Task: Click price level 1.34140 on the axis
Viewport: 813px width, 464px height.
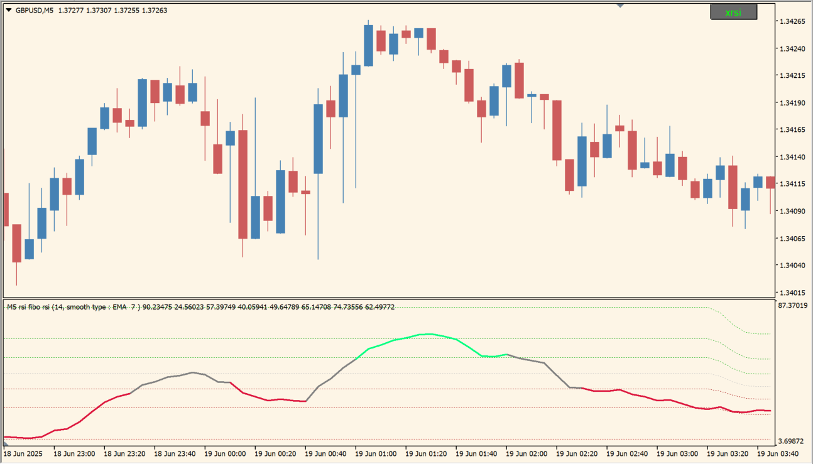Action: [x=792, y=156]
